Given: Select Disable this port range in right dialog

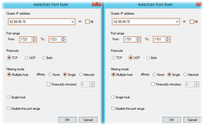Looking at the screenshot, I should (x=113, y=108).
